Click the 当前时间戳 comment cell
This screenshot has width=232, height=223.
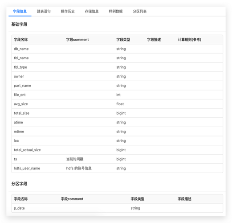pyautogui.click(x=75, y=159)
